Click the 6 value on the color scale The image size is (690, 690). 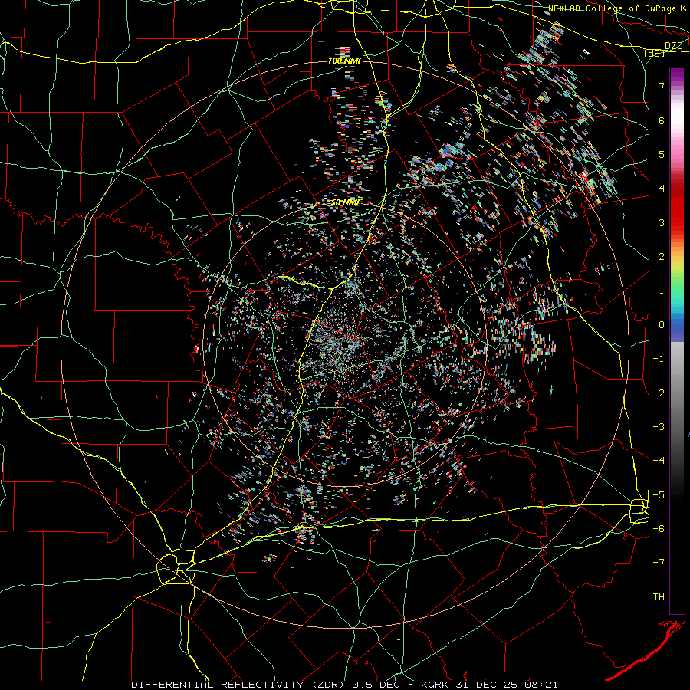coord(662,120)
